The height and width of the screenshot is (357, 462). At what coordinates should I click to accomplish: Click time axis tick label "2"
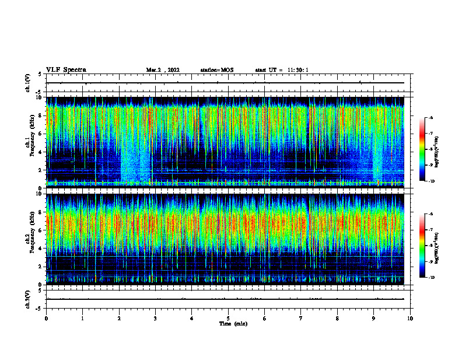tap(119, 318)
